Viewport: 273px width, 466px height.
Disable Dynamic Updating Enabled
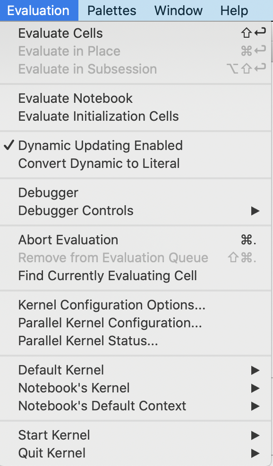tap(100, 145)
